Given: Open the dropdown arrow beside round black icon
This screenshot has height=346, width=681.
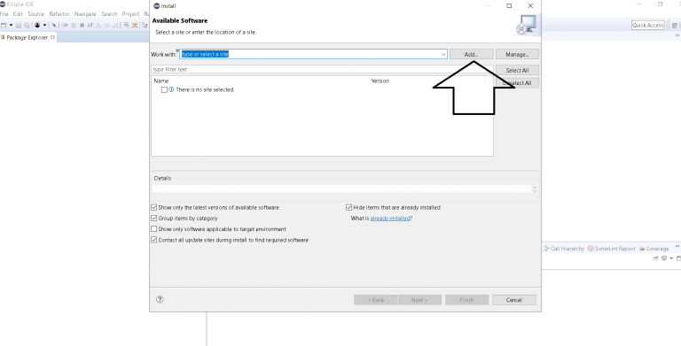Looking at the screenshot, I should [44, 25].
